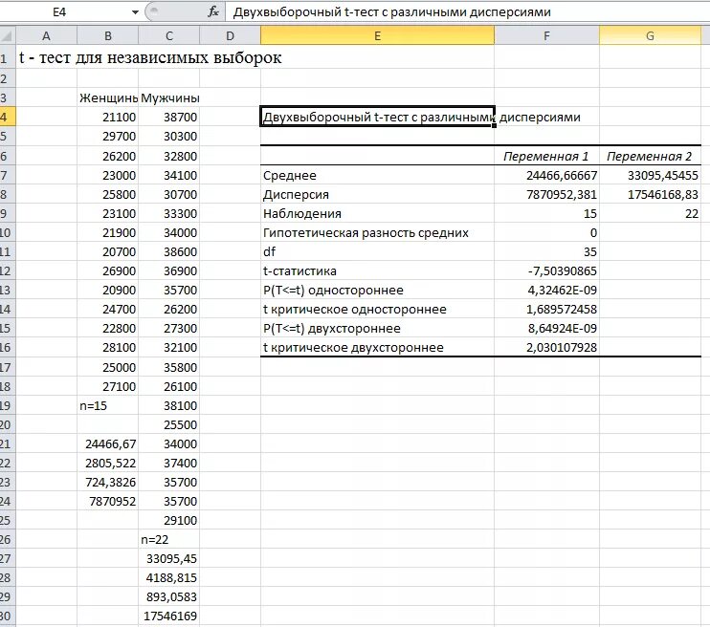Screen dimensions: 710x627
Task: Select cell with value 38700
Action: point(169,118)
